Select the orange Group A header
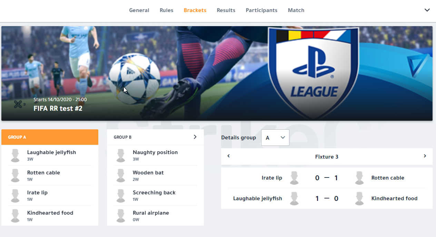 [50, 137]
